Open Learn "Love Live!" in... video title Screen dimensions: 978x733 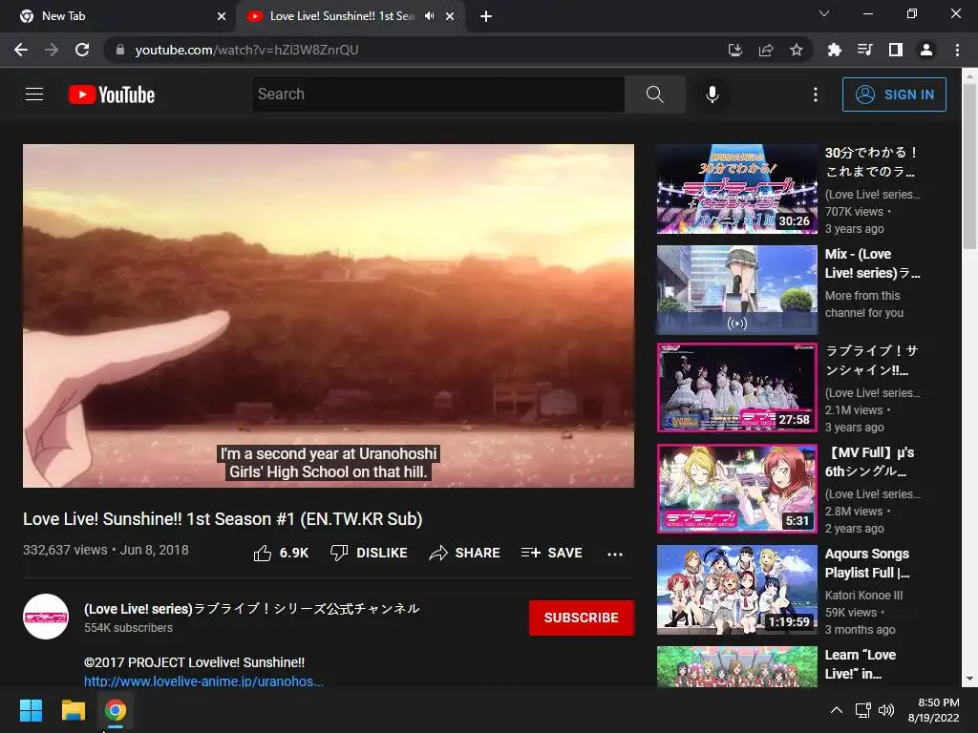pyautogui.click(x=861, y=664)
